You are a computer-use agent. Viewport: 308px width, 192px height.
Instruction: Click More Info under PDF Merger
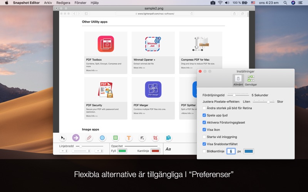coord(139,113)
